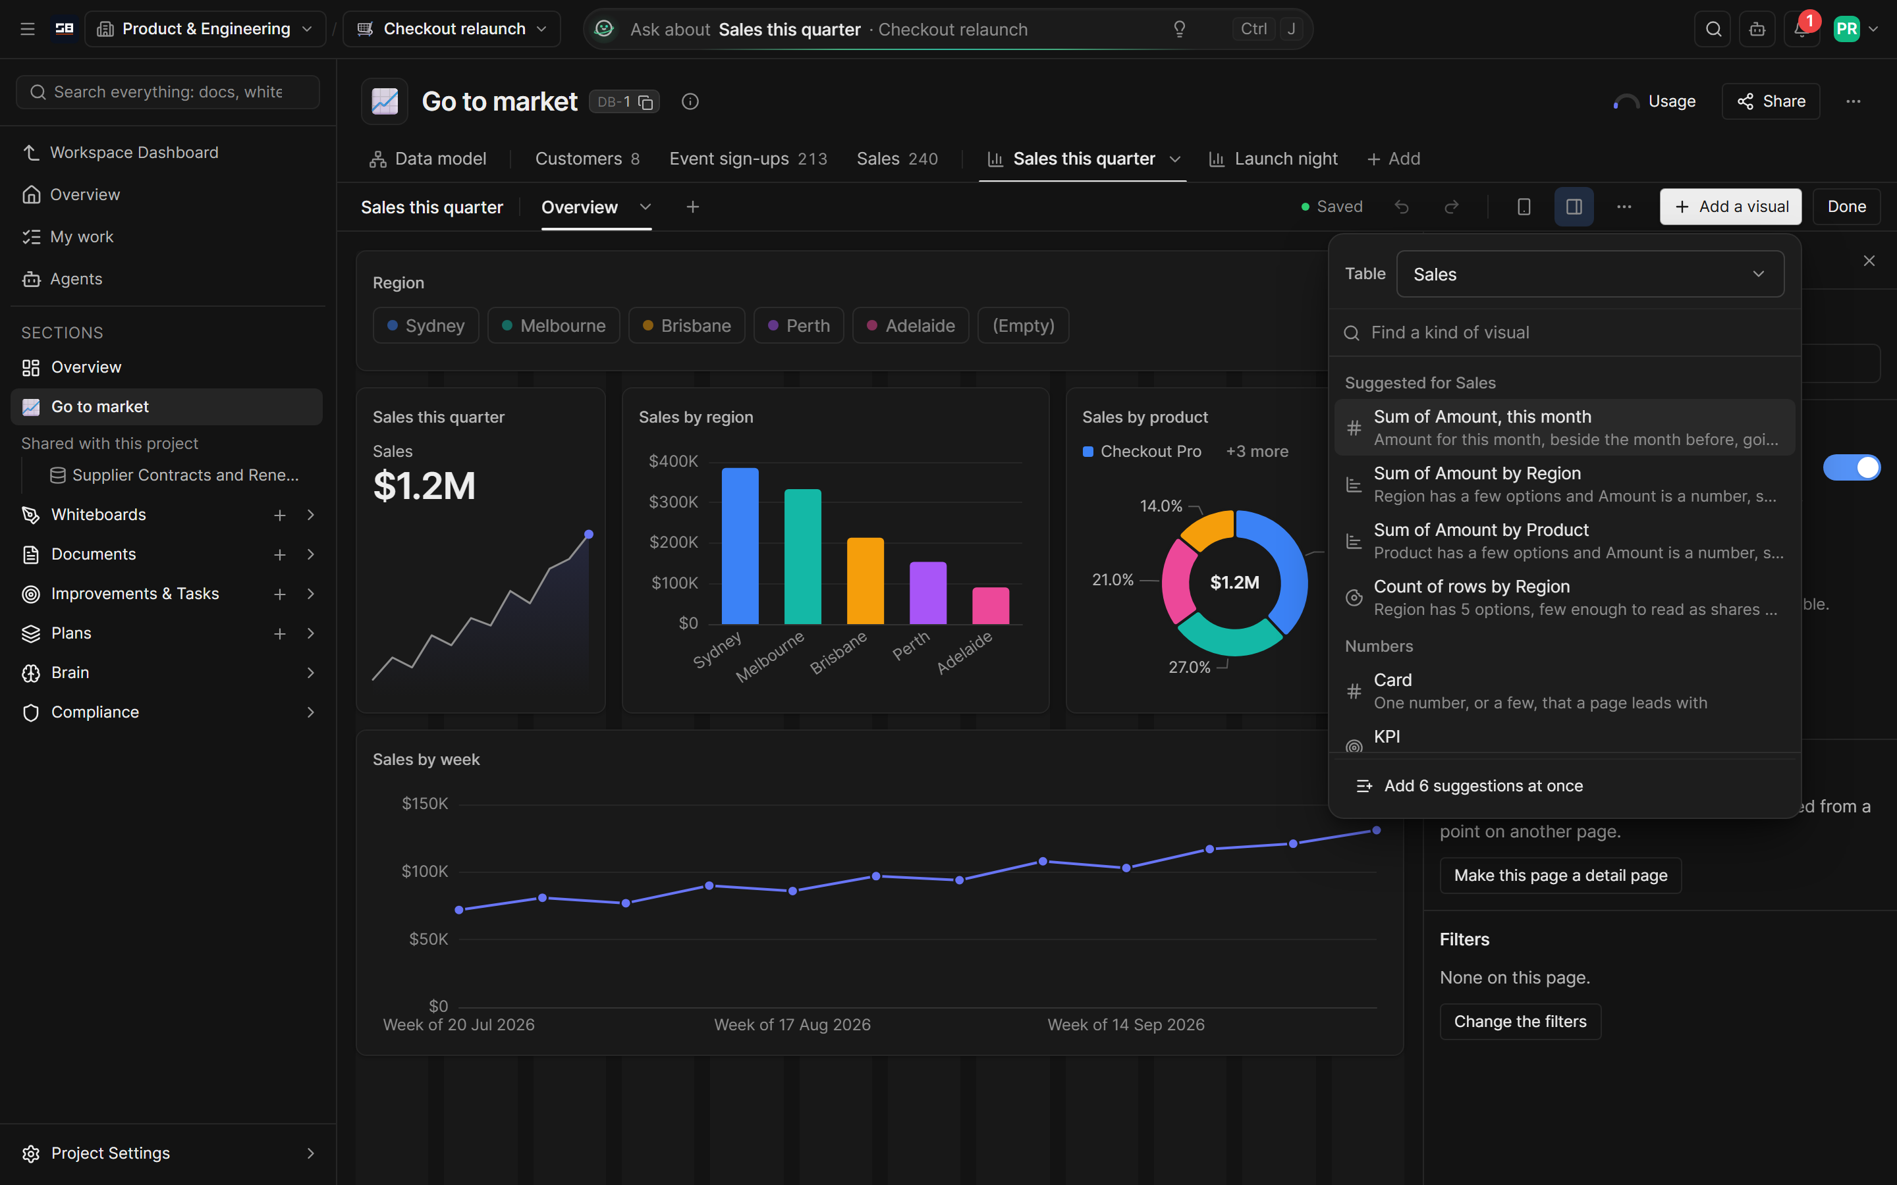Open notifications bell with badge
Screen dimensions: 1897x1185
(x=1801, y=29)
